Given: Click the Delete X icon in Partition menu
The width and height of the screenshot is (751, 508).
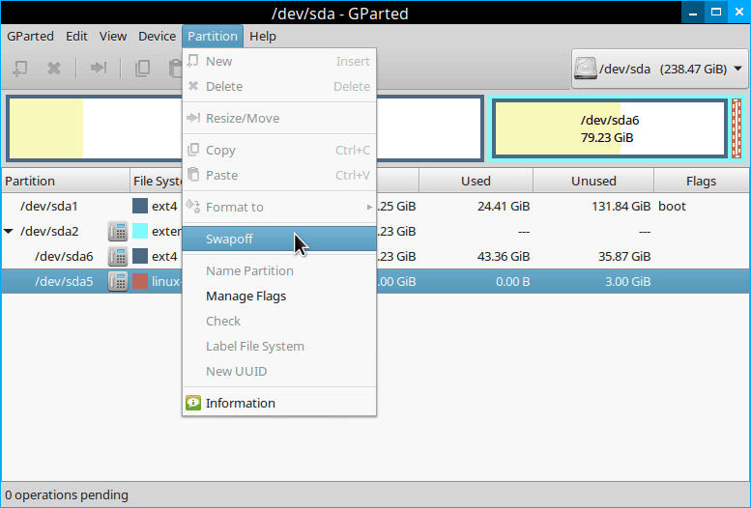Looking at the screenshot, I should click(193, 86).
